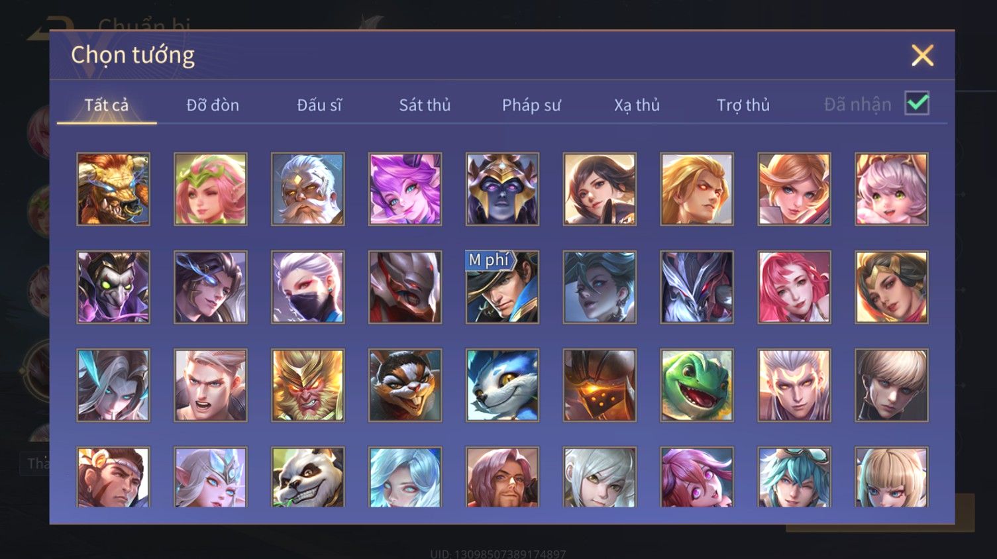Open the Đỡ đòn tab
Image resolution: width=997 pixels, height=559 pixels.
(x=213, y=105)
